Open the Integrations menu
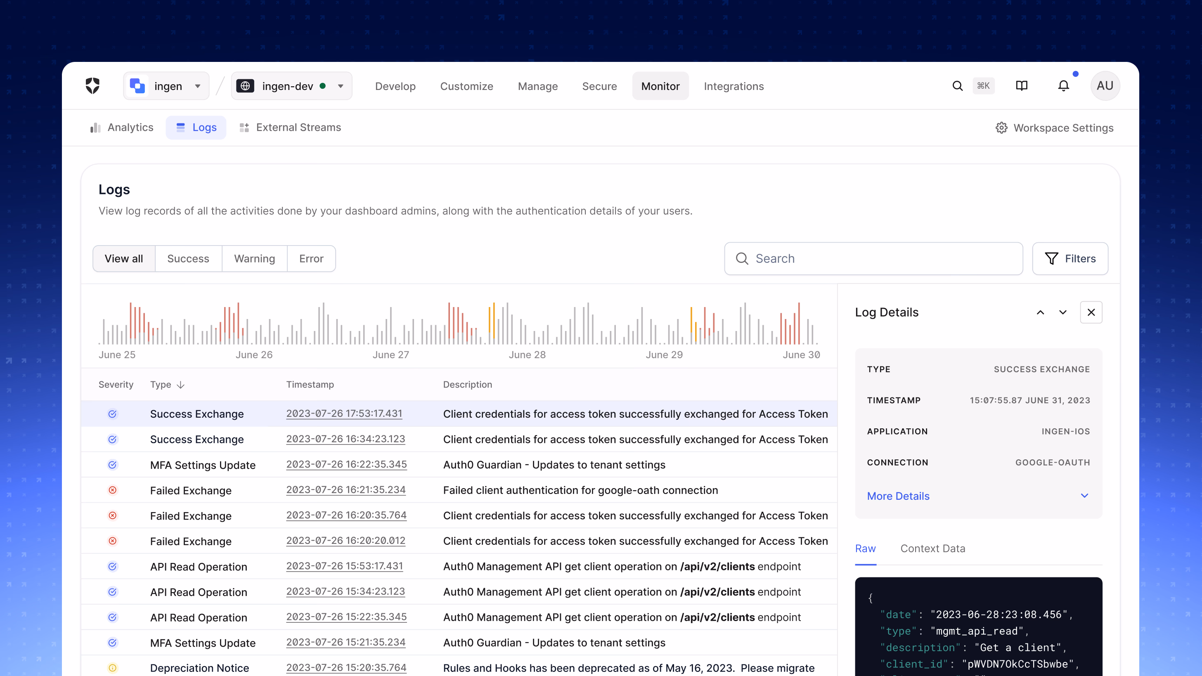The width and height of the screenshot is (1202, 676). tap(734, 86)
